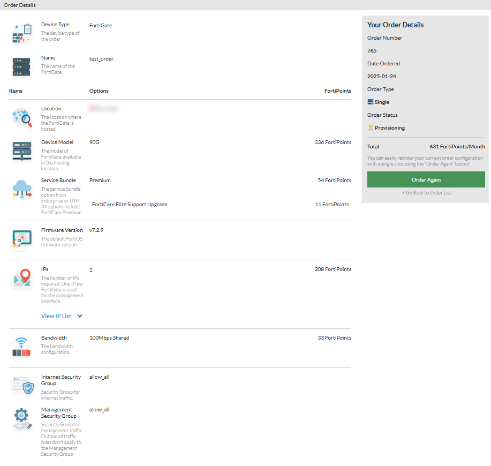Click the Service Bundle cloud icon
Screen dimensions: 491x466
[22, 189]
